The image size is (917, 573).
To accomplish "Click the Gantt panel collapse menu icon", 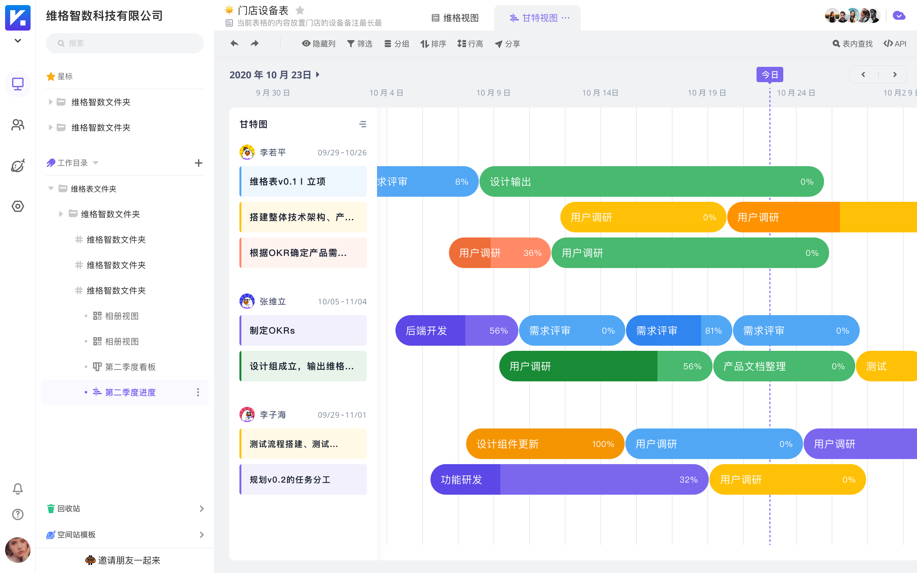I will (x=363, y=124).
